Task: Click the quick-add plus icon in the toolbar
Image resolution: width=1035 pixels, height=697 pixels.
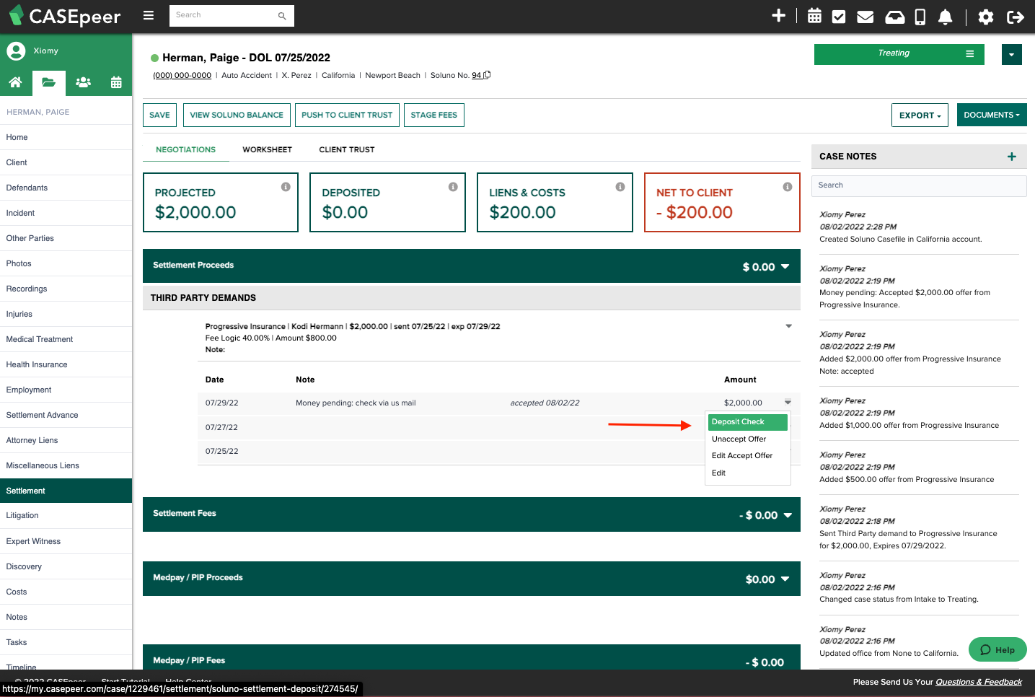Action: point(779,15)
